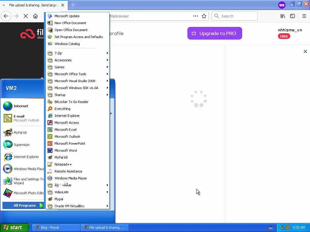Click the Everything search icon

(x=50, y=109)
